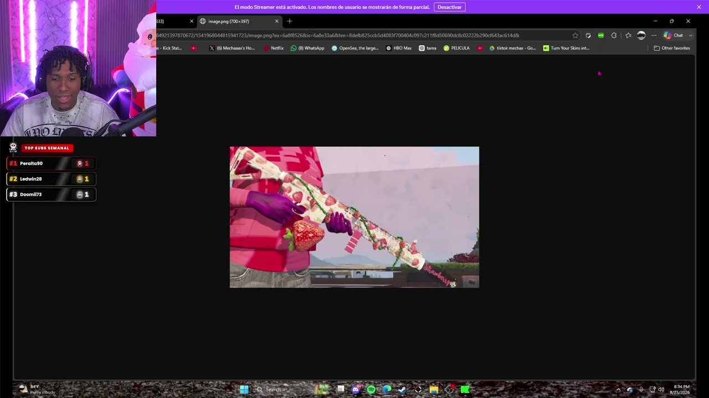Viewport: 709px width, 398px height.
Task: Open Copilot Chat button
Action: 673,35
